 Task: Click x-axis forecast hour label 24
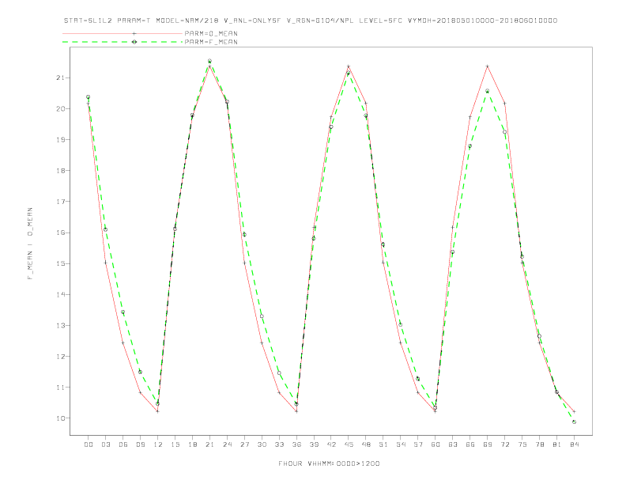coord(227,444)
